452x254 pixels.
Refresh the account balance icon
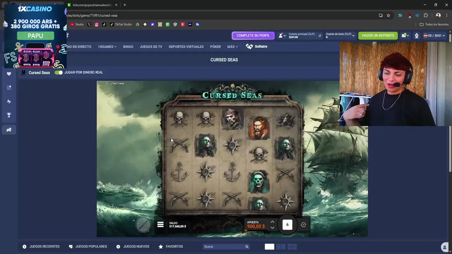(320, 36)
